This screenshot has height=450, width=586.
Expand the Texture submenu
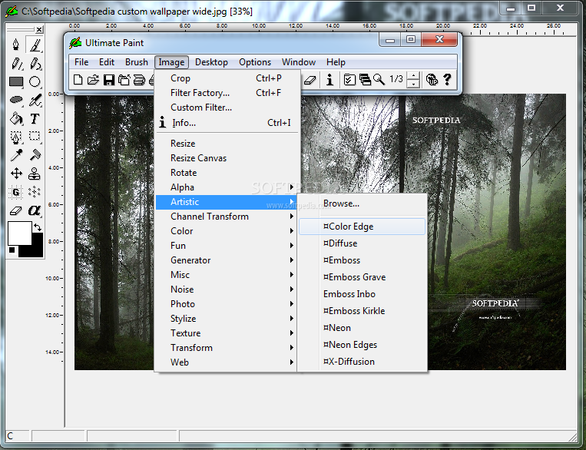coord(227,333)
